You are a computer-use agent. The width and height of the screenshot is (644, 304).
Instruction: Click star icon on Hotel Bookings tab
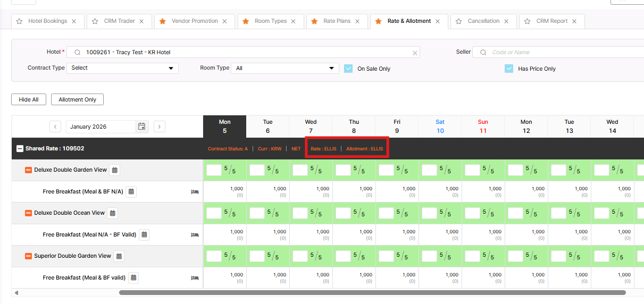(19, 21)
